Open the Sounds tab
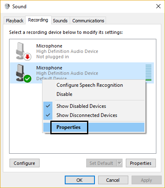Screen dimensions: 165x188 tap(60, 21)
